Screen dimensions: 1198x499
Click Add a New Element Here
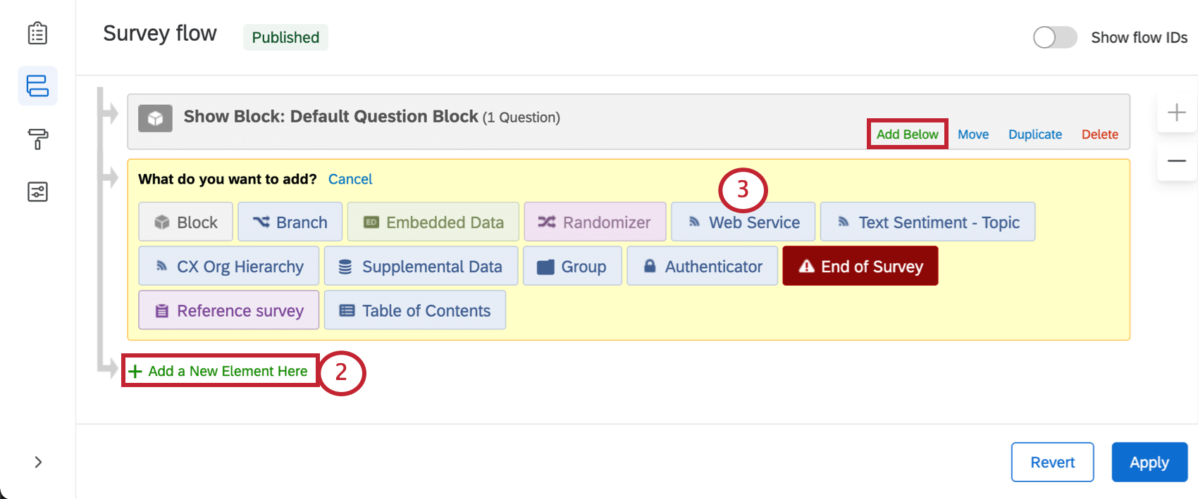coord(219,371)
